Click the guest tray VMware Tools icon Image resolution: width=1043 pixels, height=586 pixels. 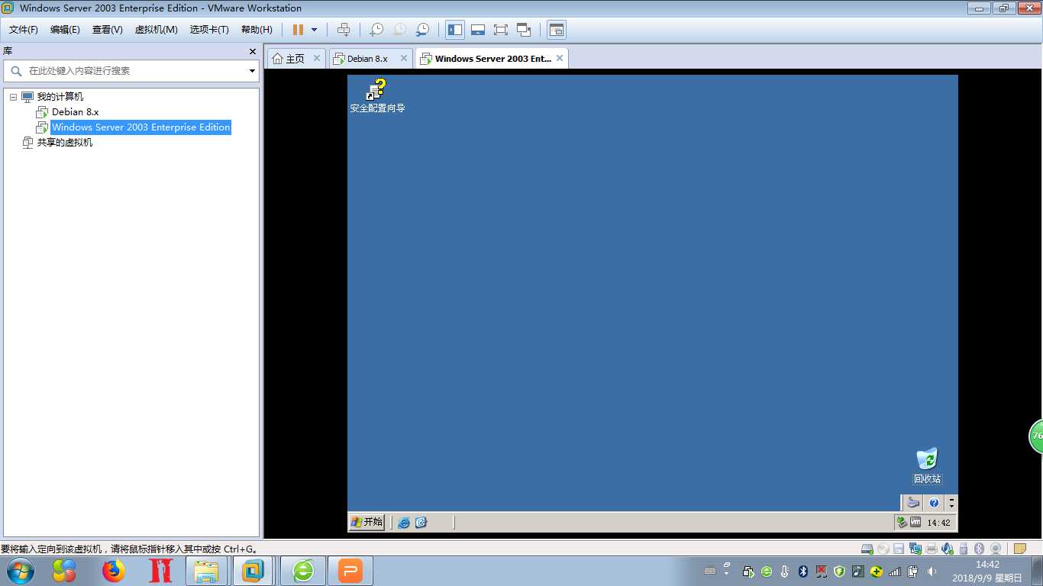coord(915,523)
